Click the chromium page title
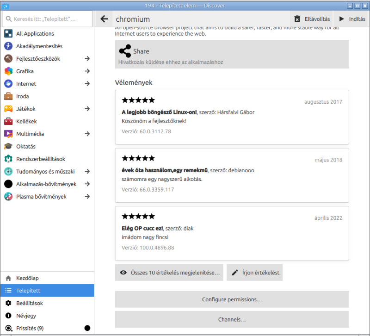 tap(133, 19)
